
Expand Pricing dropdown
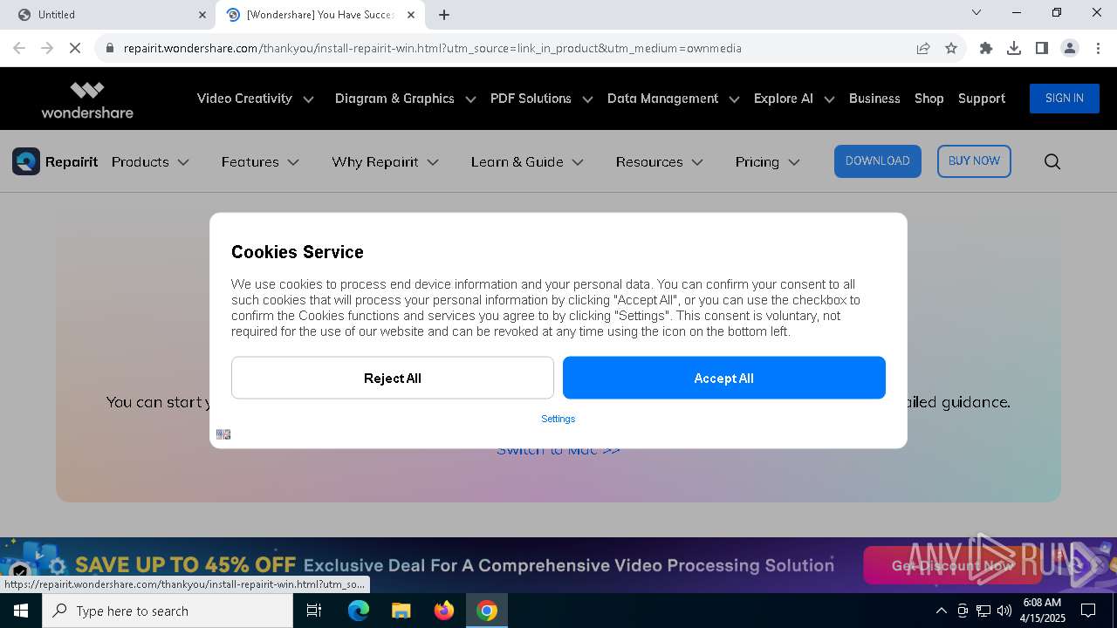[x=767, y=162]
